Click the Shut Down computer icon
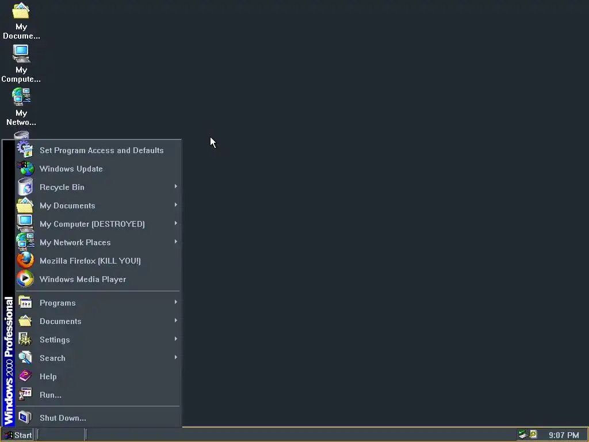 25,418
